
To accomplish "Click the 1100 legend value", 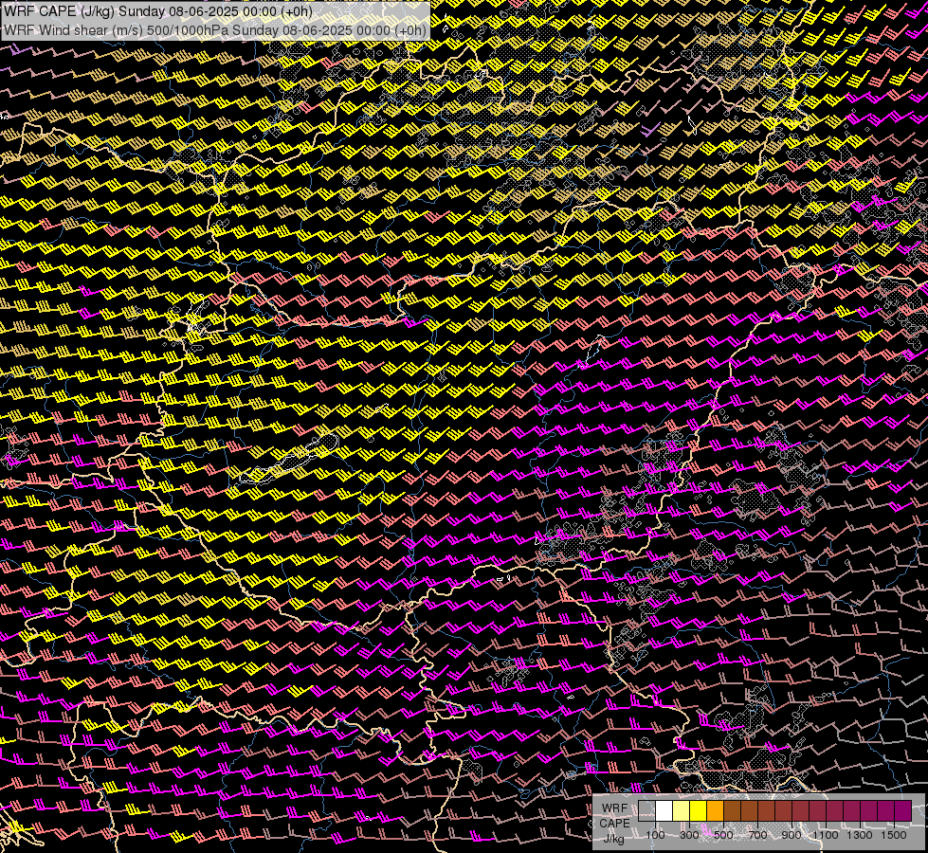I will (826, 835).
